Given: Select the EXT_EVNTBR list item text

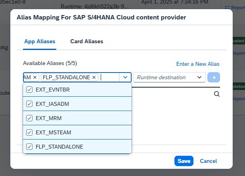Looking at the screenshot, I should point(53,90).
